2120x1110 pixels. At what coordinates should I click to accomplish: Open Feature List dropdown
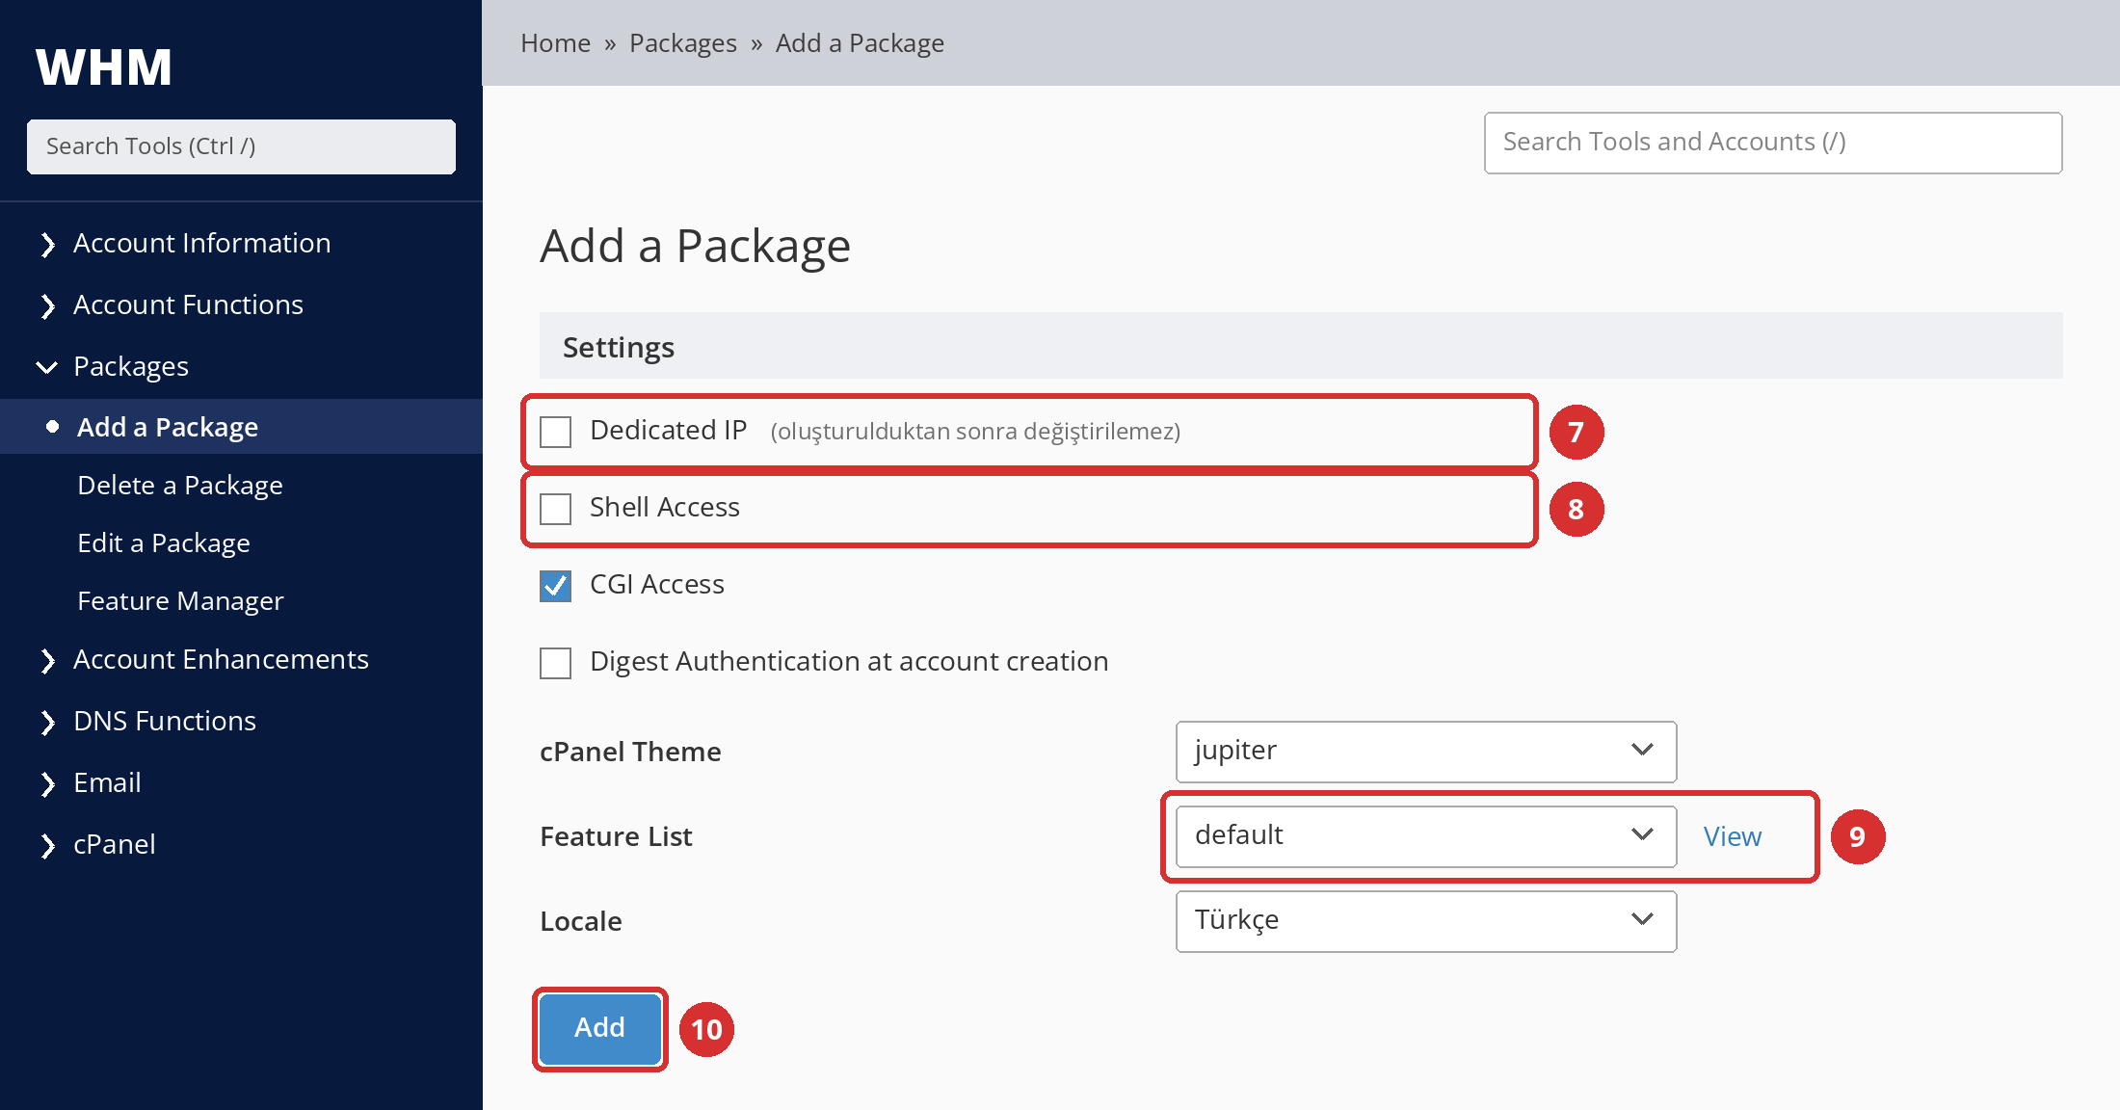click(x=1426, y=836)
